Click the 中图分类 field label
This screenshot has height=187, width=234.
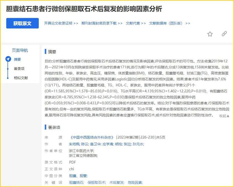coord(53,176)
